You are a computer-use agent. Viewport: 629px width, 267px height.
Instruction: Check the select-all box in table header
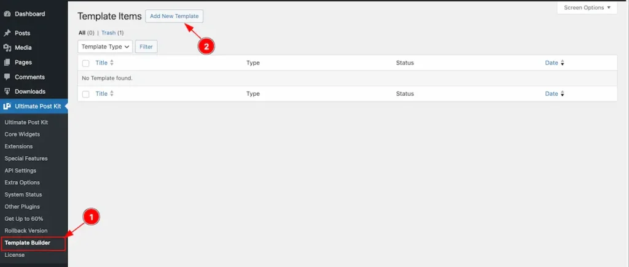pyautogui.click(x=86, y=63)
